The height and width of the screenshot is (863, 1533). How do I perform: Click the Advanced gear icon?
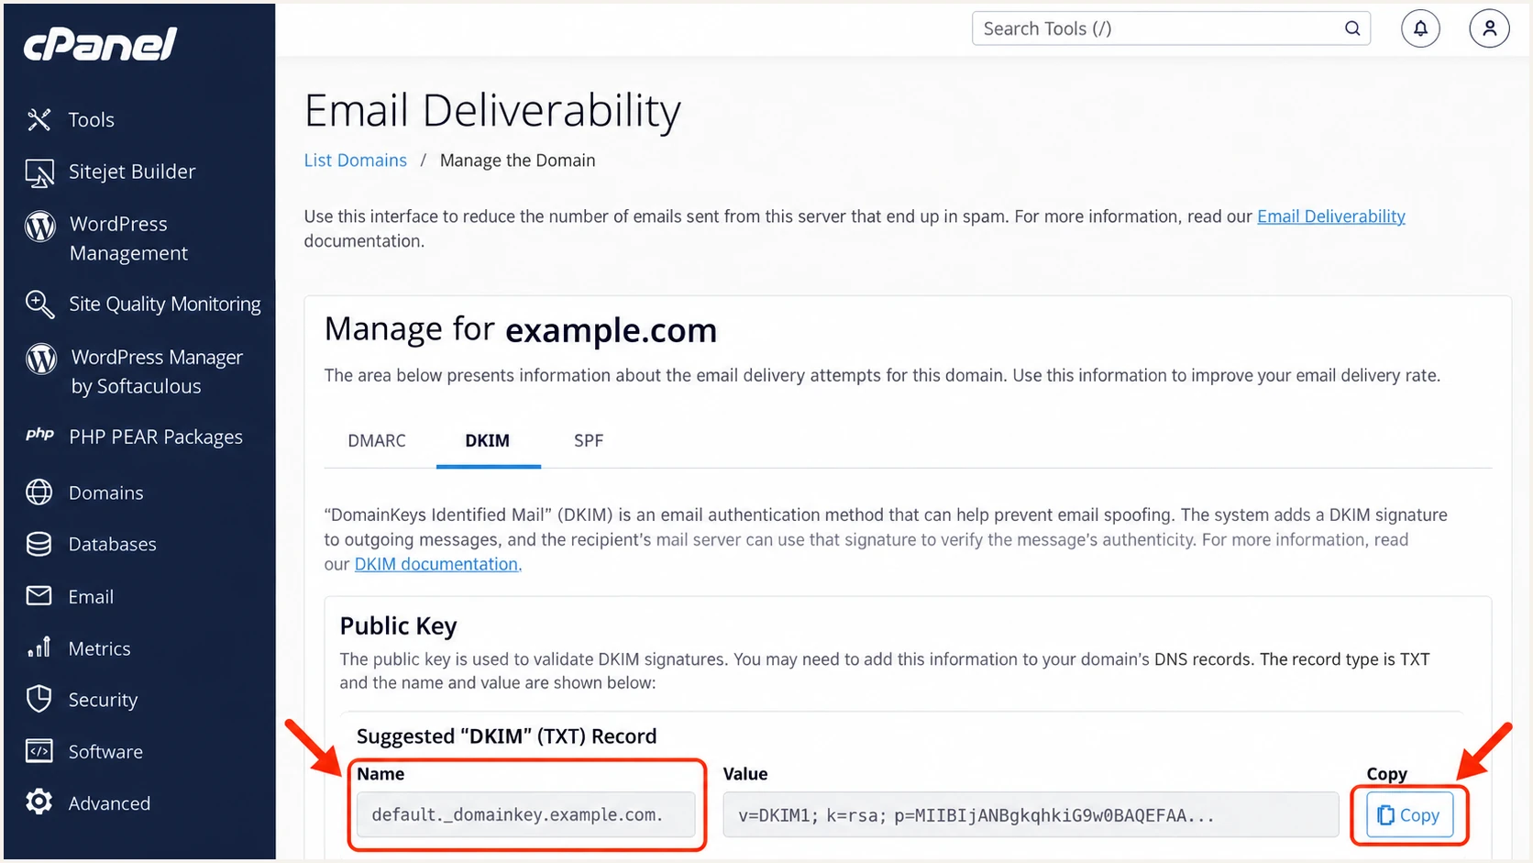tap(39, 802)
